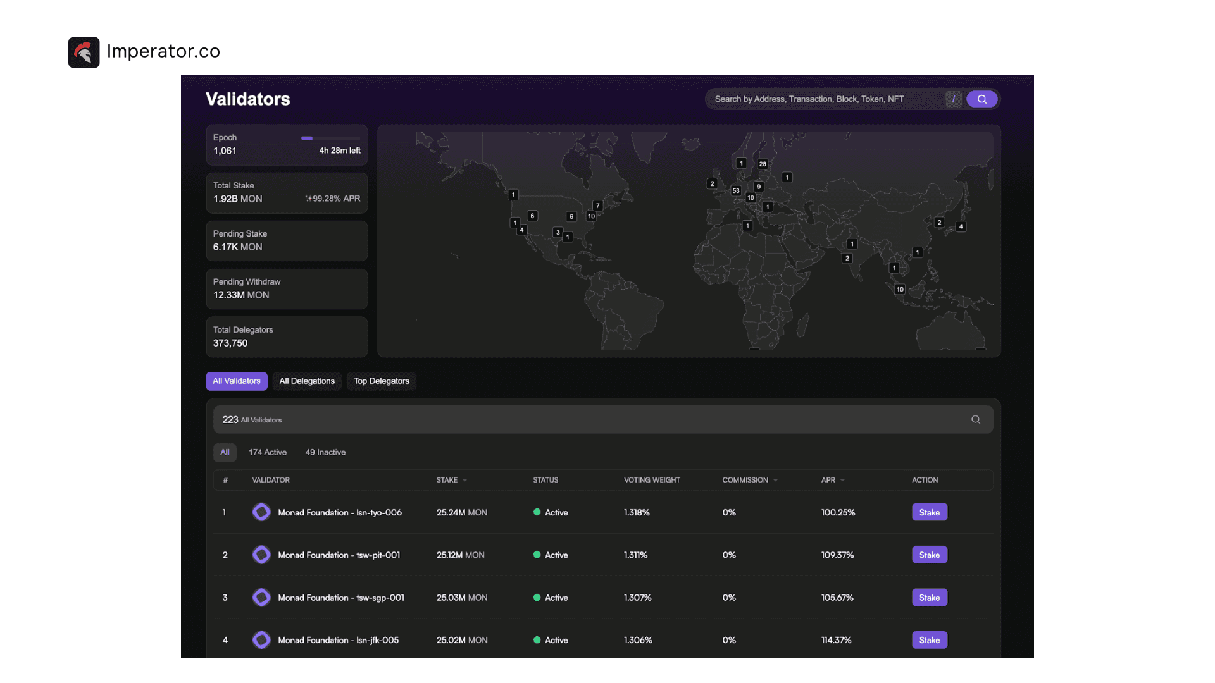This screenshot has height=683, width=1215.
Task: Click the 223 All Validators search bar
Action: click(603, 420)
